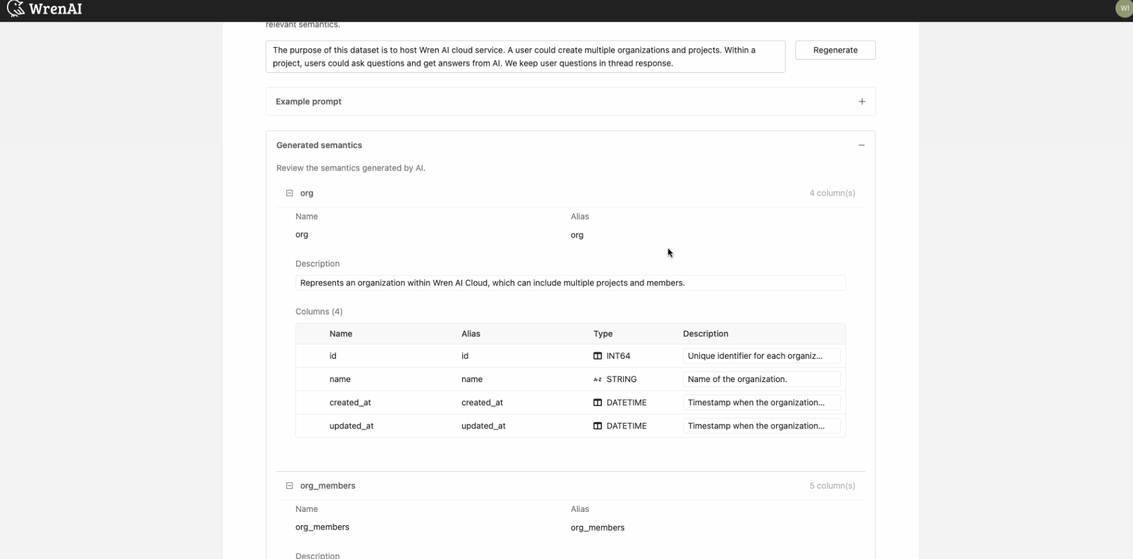Click the id column name cell
1133x559 pixels.
(x=333, y=356)
